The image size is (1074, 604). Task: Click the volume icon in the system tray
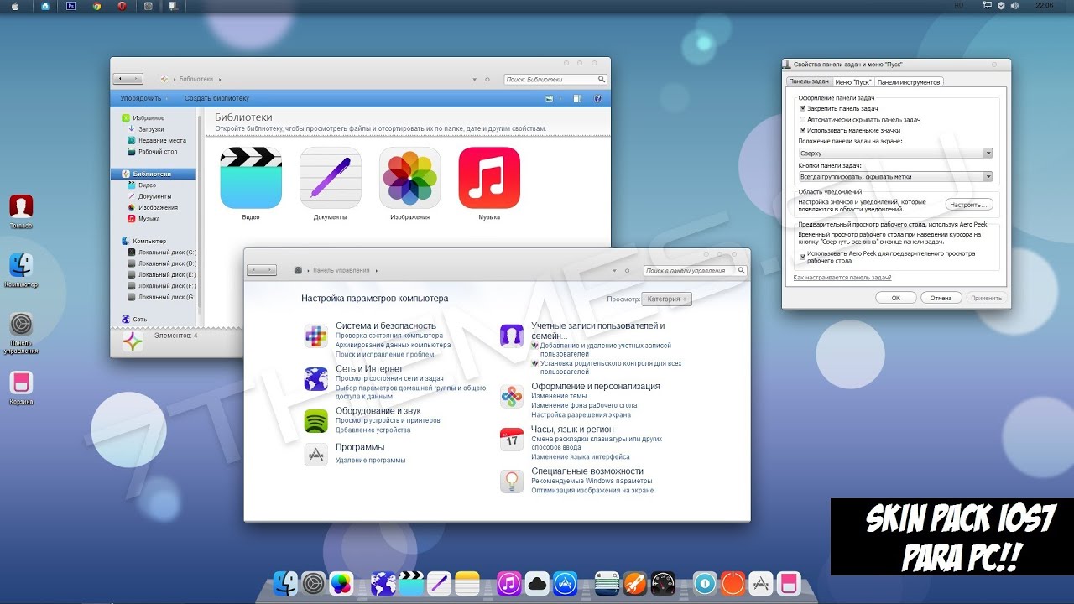click(x=1014, y=5)
